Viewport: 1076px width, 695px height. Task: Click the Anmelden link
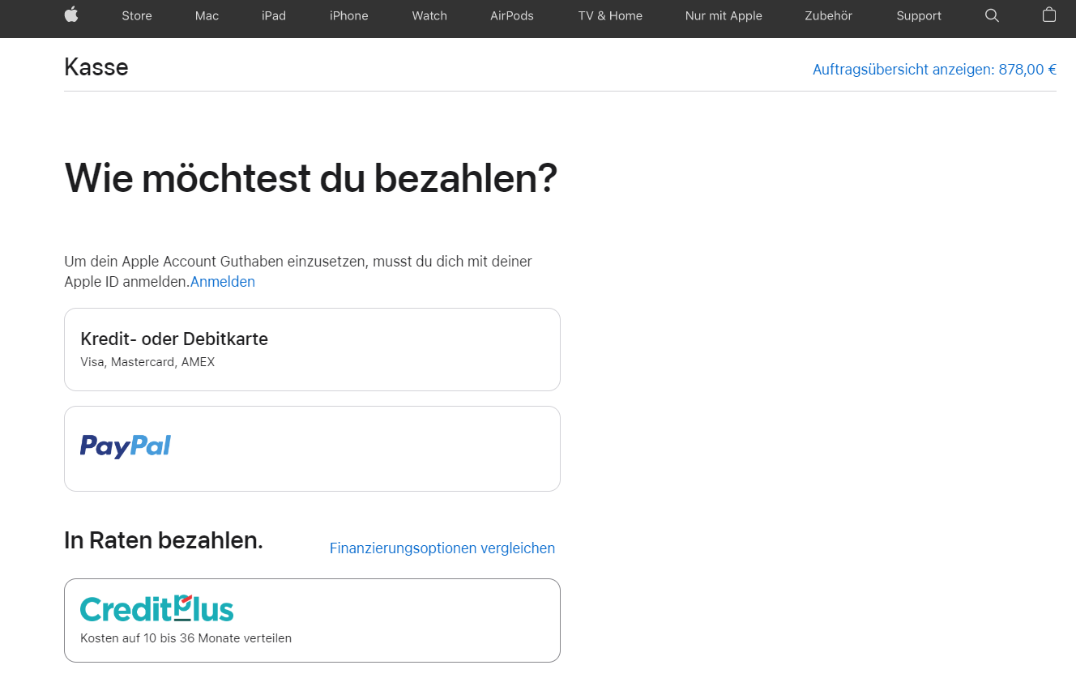click(223, 282)
